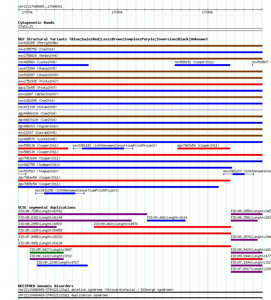Click the nsv428385 (Perry2008b) variant label

(x=38, y=43)
